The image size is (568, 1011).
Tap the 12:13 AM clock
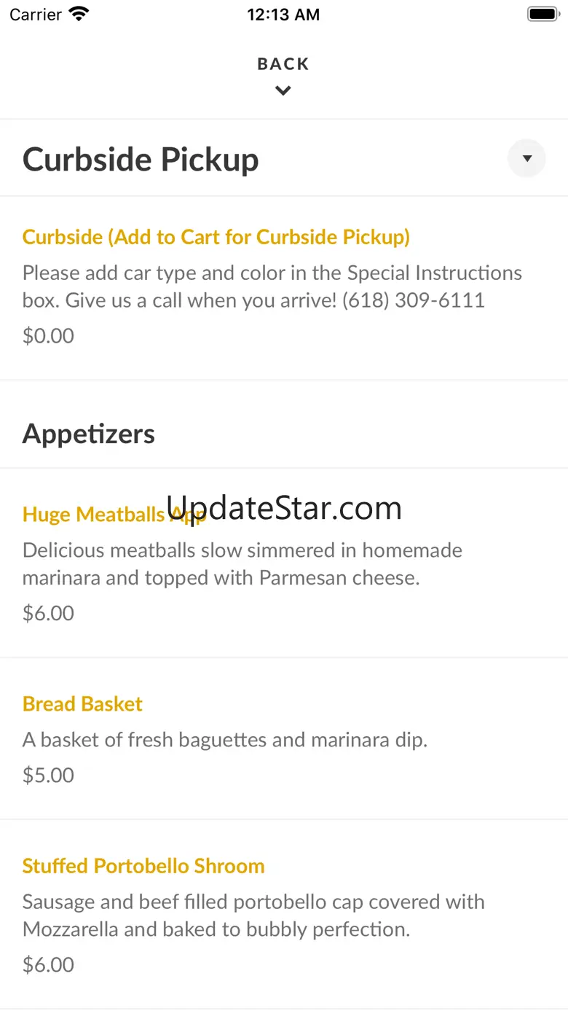click(x=283, y=15)
